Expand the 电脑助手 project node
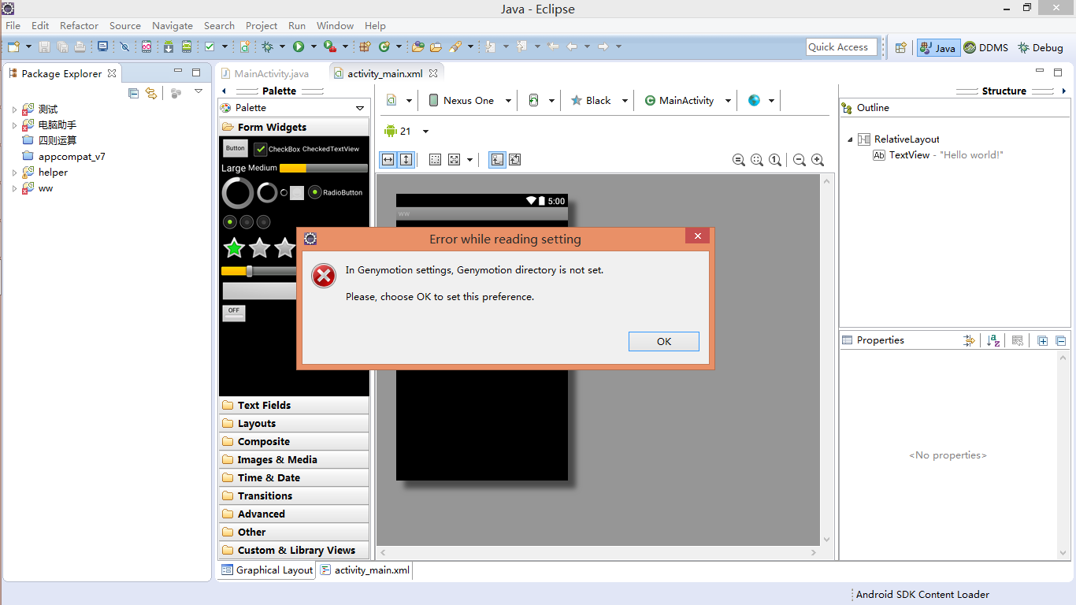Viewport: 1076px width, 605px height. point(14,125)
